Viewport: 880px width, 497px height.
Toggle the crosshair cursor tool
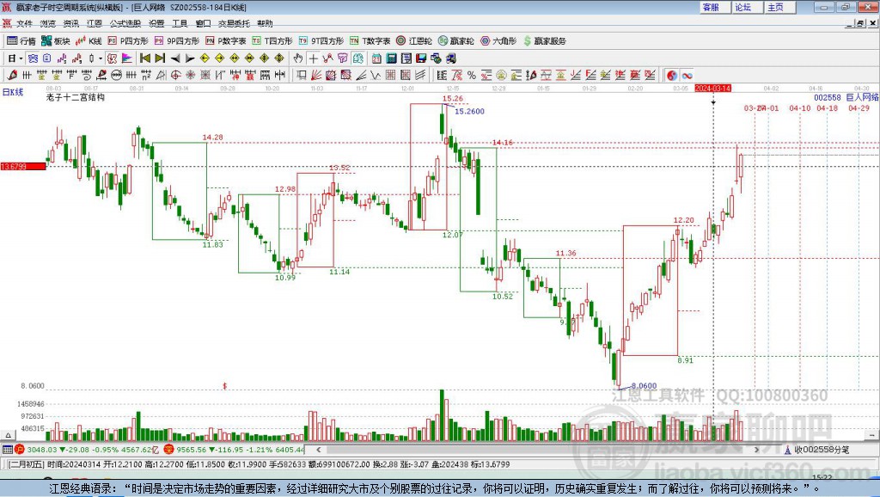click(313, 58)
